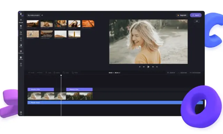
Task: Click Delete in the timeline toolbar
Action: 57,73
